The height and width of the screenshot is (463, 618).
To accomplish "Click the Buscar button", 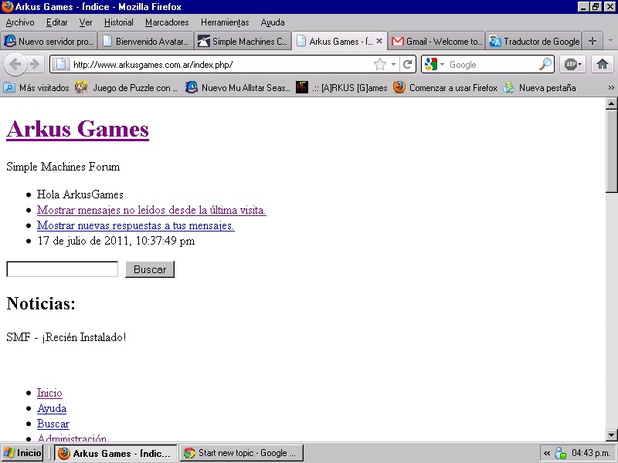I will point(150,269).
